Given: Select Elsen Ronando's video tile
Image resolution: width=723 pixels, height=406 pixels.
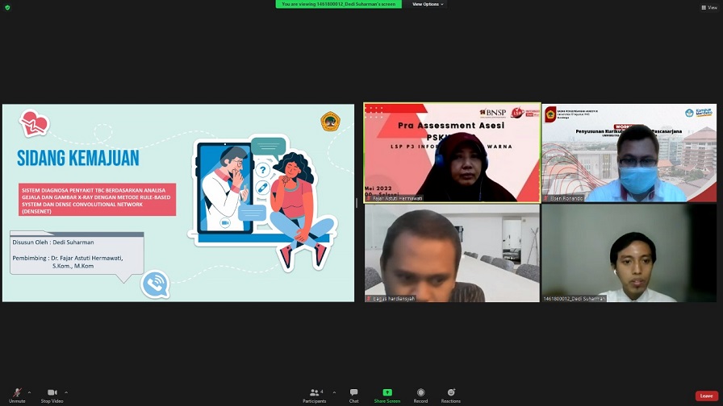Looking at the screenshot, I should coord(629,152).
